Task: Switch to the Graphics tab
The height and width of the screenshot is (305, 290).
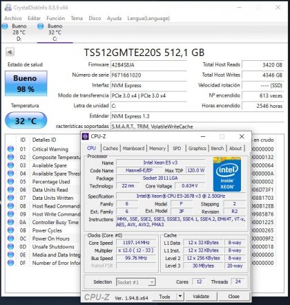Action: click(x=197, y=148)
